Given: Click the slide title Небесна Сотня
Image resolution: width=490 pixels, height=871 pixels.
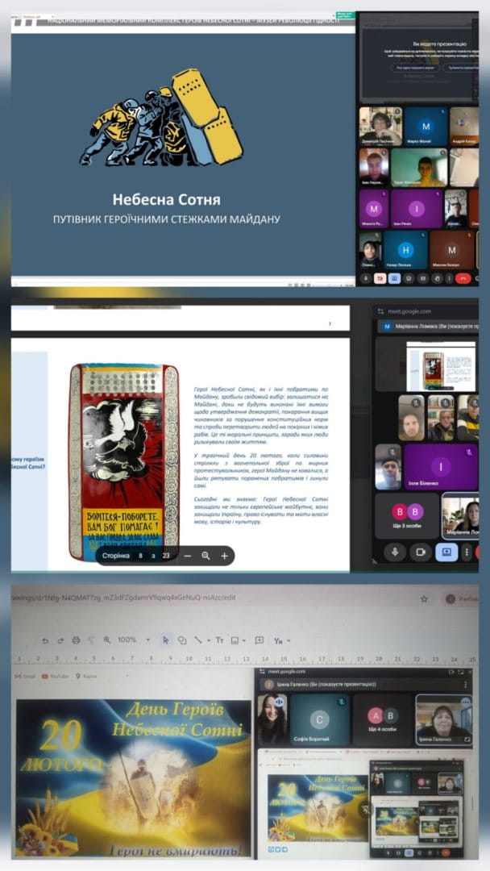Looking at the screenshot, I should (167, 198).
